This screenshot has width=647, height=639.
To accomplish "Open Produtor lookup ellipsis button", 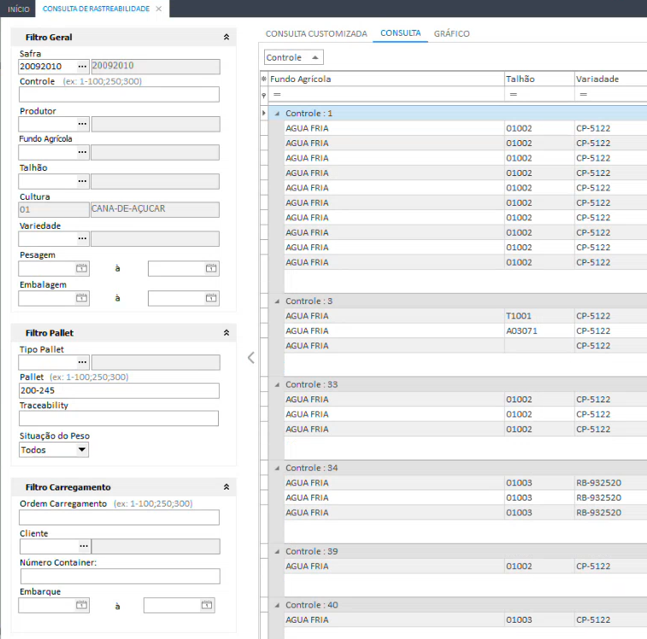I will point(82,124).
